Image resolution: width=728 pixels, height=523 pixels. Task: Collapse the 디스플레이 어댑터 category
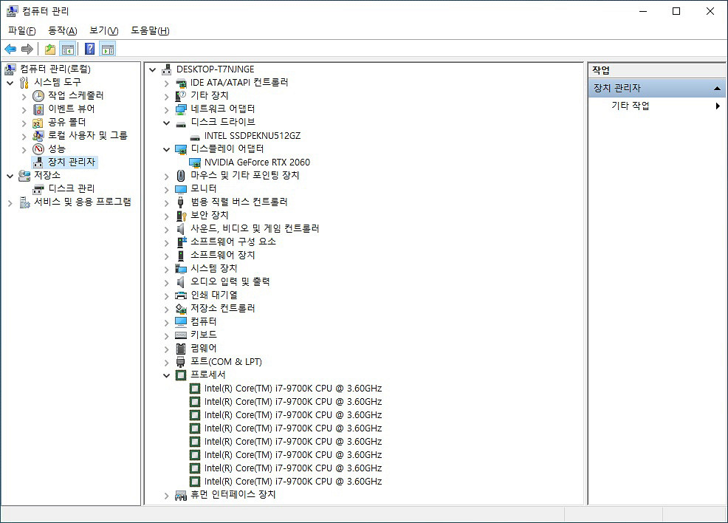pos(167,149)
